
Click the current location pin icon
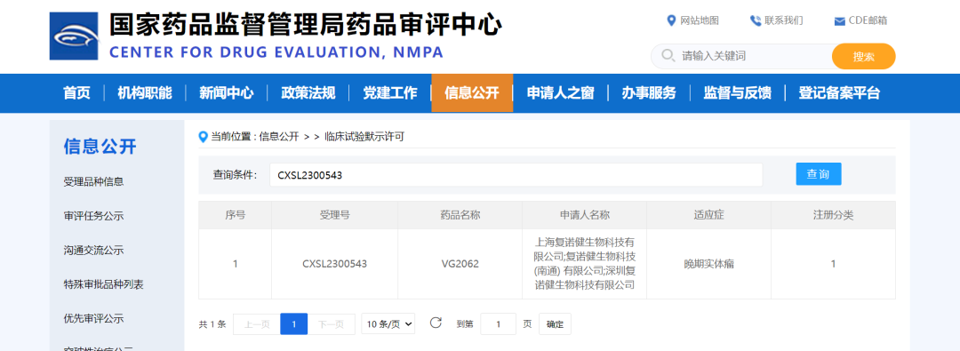tap(204, 137)
